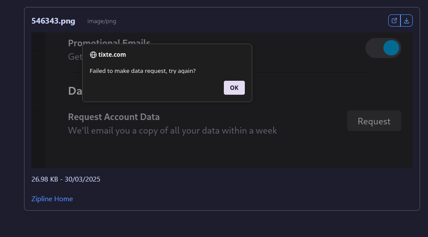Viewport: 428px width, 237px height.
Task: Open the image in a new tab
Action: pyautogui.click(x=394, y=21)
